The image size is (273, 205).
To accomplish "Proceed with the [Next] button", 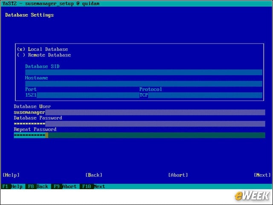I will (262, 175).
